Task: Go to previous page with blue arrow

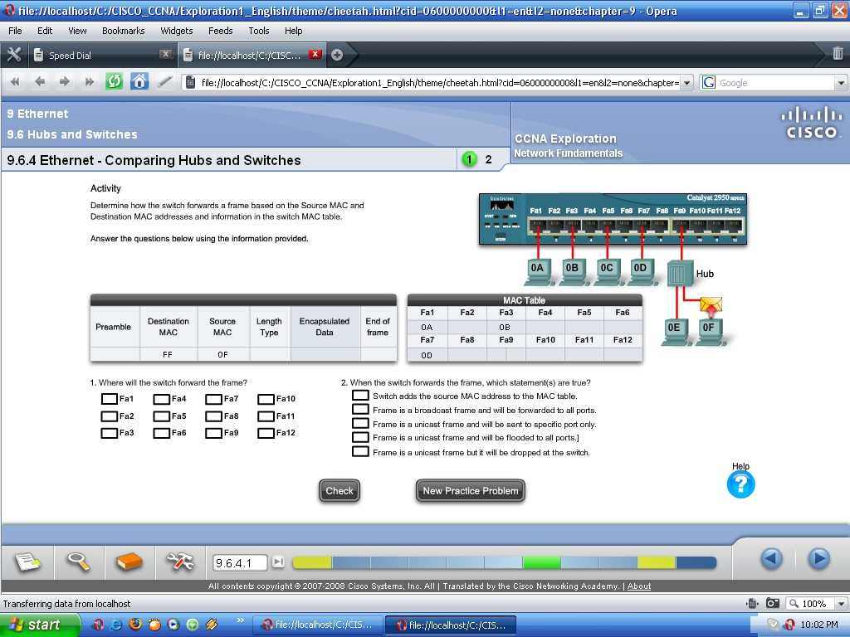Action: click(x=771, y=558)
